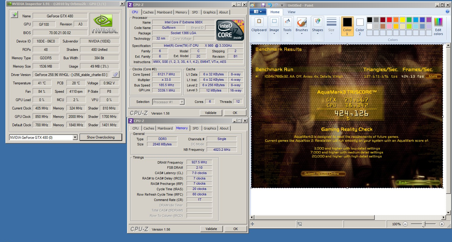The width and height of the screenshot is (452, 242).
Task: Pick the pink palette swatch
Action: 389,26
